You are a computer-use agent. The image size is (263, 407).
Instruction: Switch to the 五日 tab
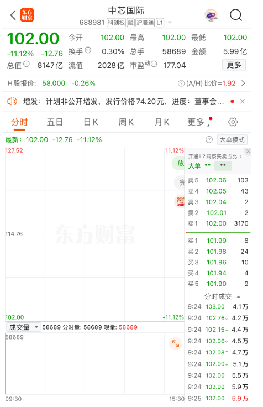(55, 122)
